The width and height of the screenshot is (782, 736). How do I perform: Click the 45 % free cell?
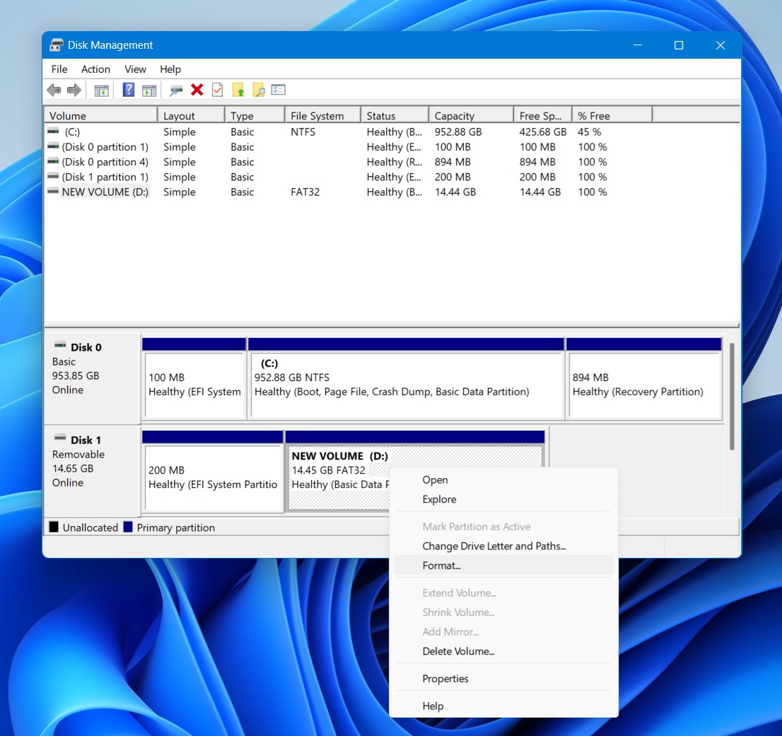[x=590, y=132]
